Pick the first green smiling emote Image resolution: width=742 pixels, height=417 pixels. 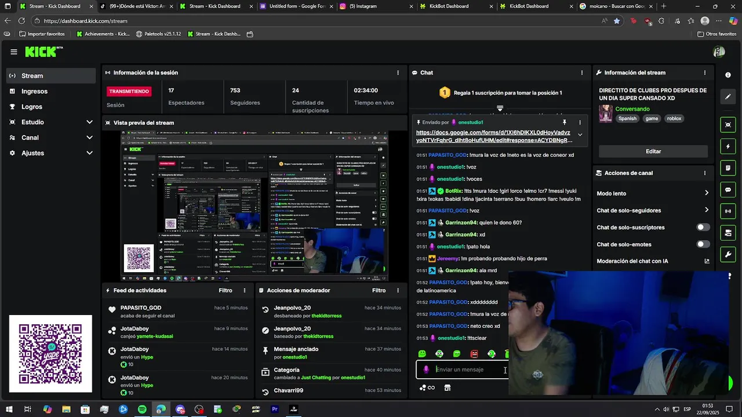click(422, 354)
